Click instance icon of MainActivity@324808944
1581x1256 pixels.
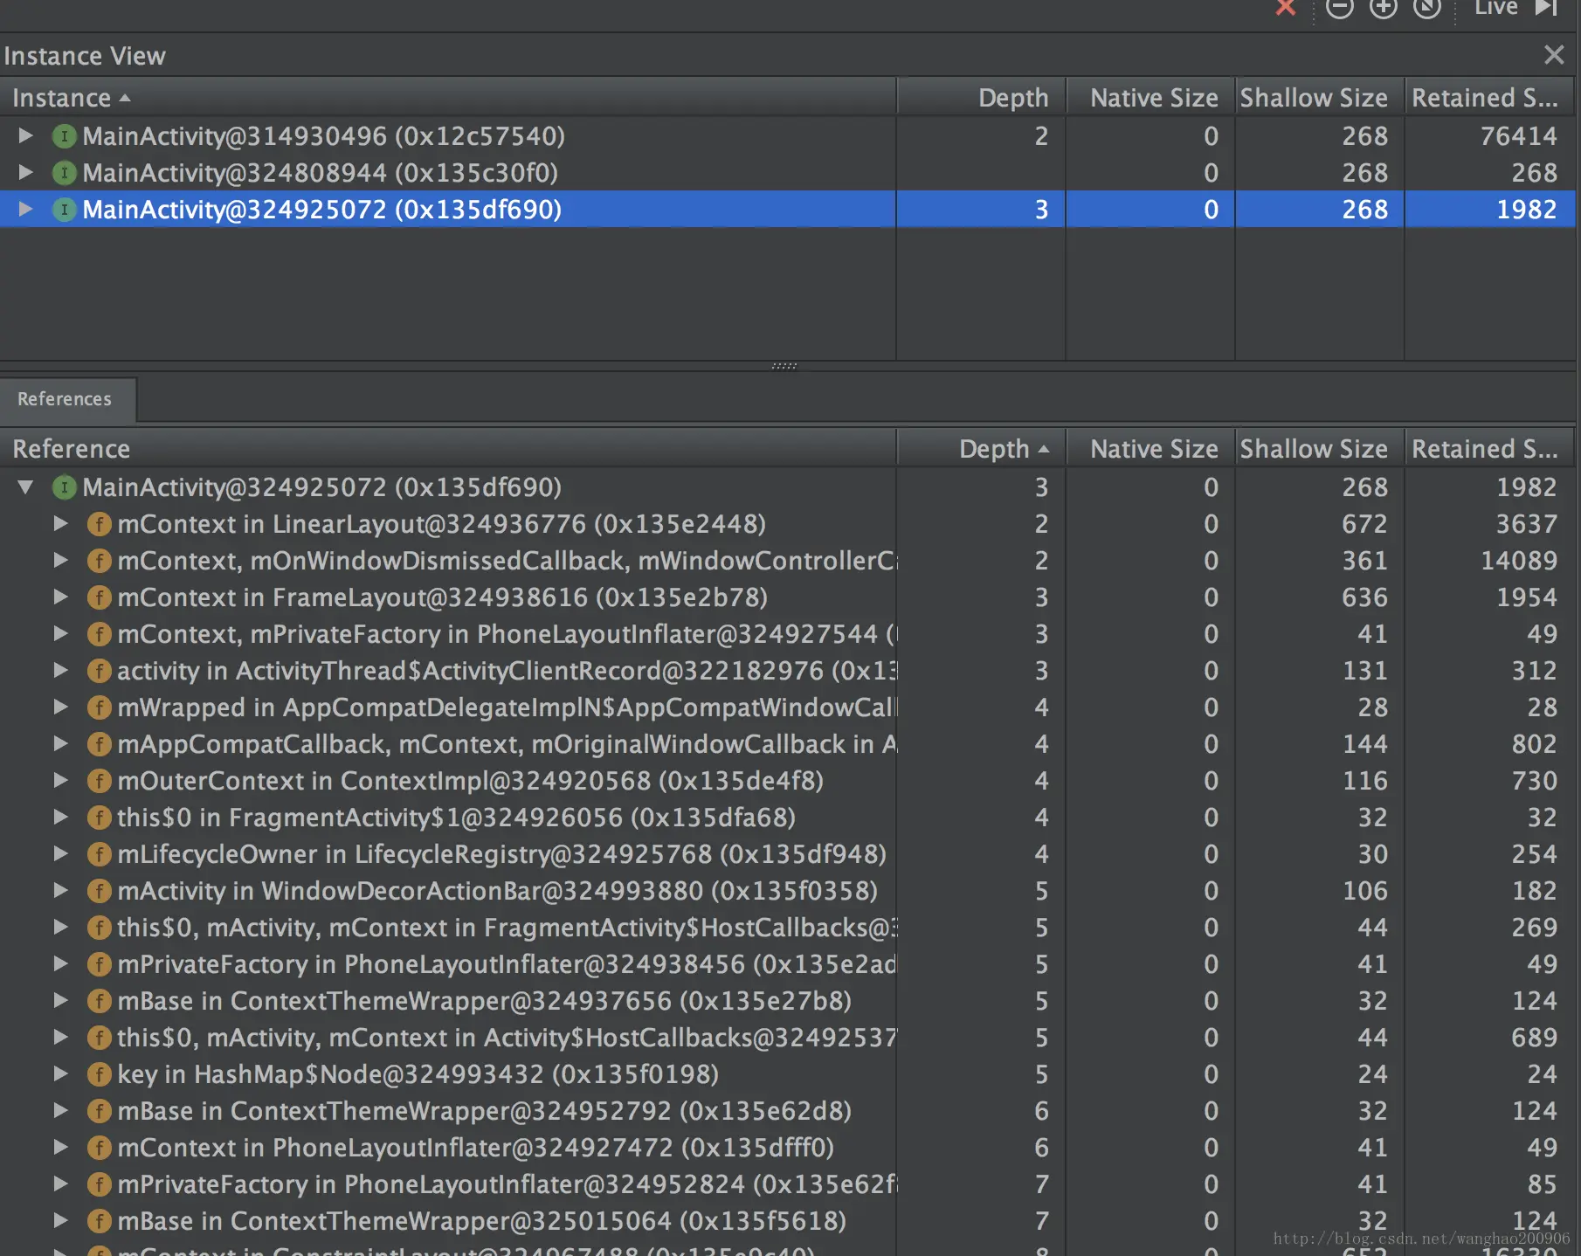[x=65, y=173]
